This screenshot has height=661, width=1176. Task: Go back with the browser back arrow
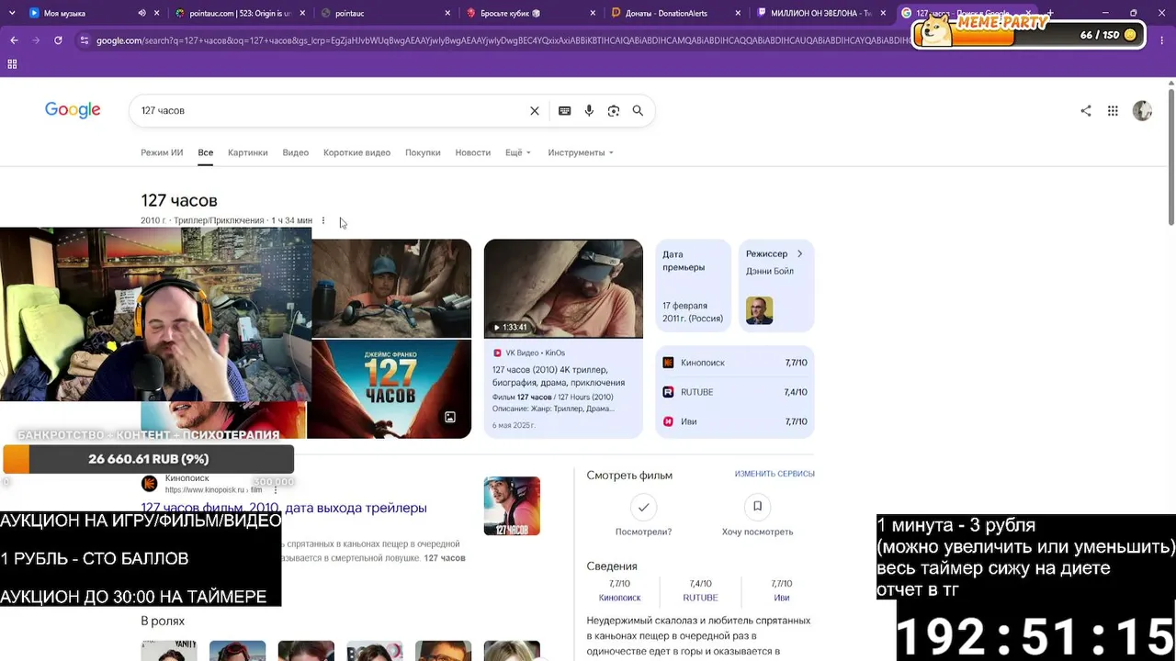pos(14,40)
